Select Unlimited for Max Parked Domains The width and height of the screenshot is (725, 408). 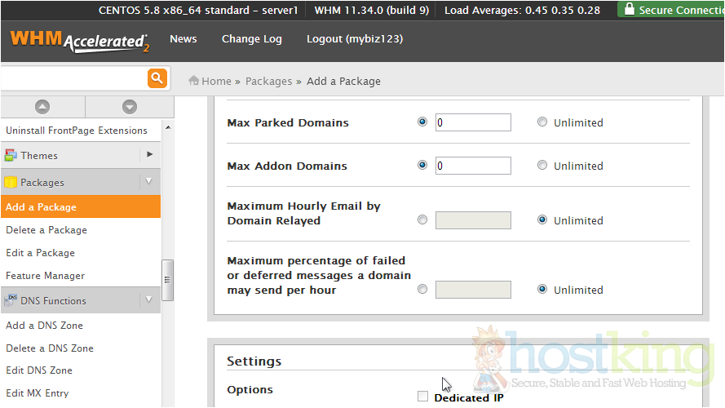pos(542,122)
